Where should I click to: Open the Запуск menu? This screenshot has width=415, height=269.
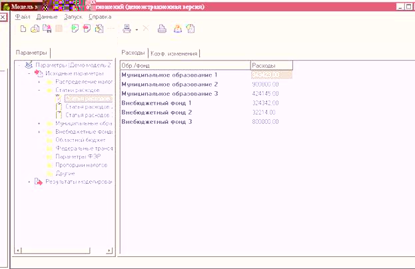tap(72, 15)
